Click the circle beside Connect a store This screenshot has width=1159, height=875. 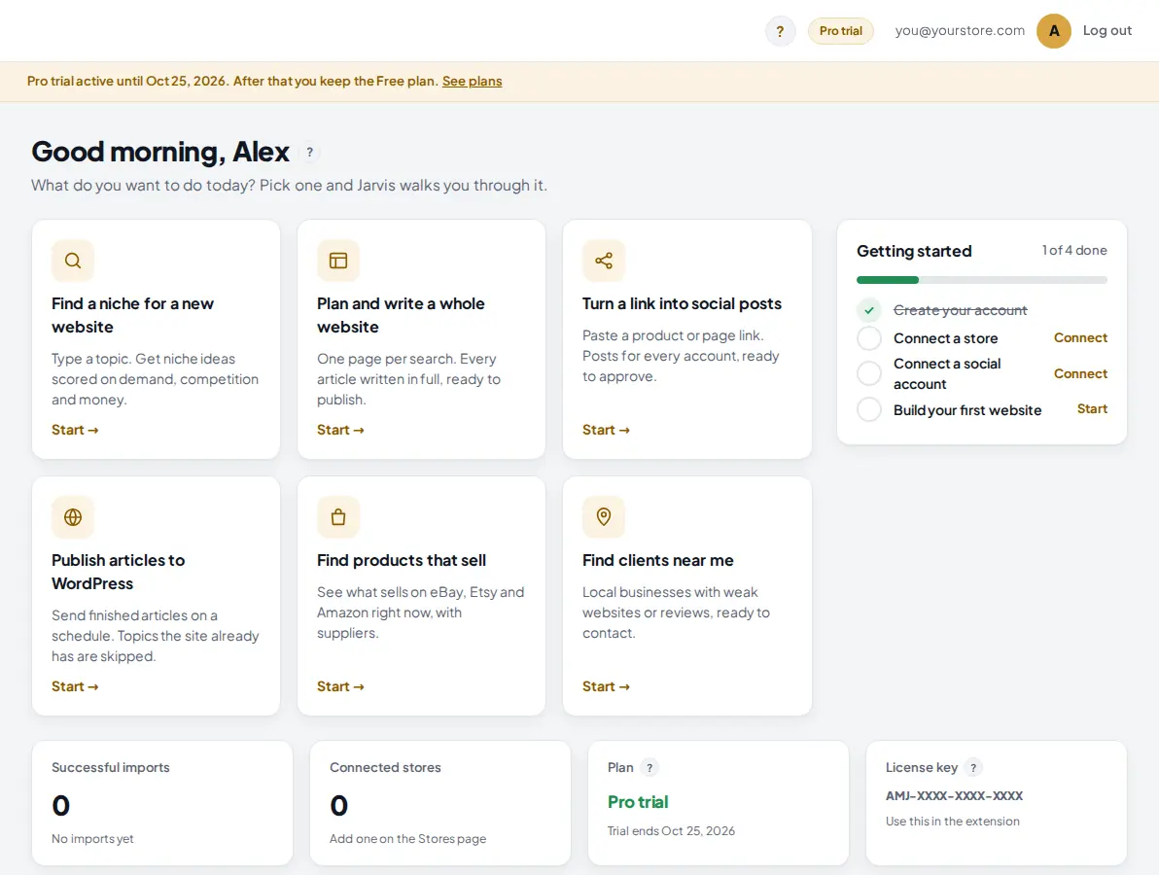868,338
